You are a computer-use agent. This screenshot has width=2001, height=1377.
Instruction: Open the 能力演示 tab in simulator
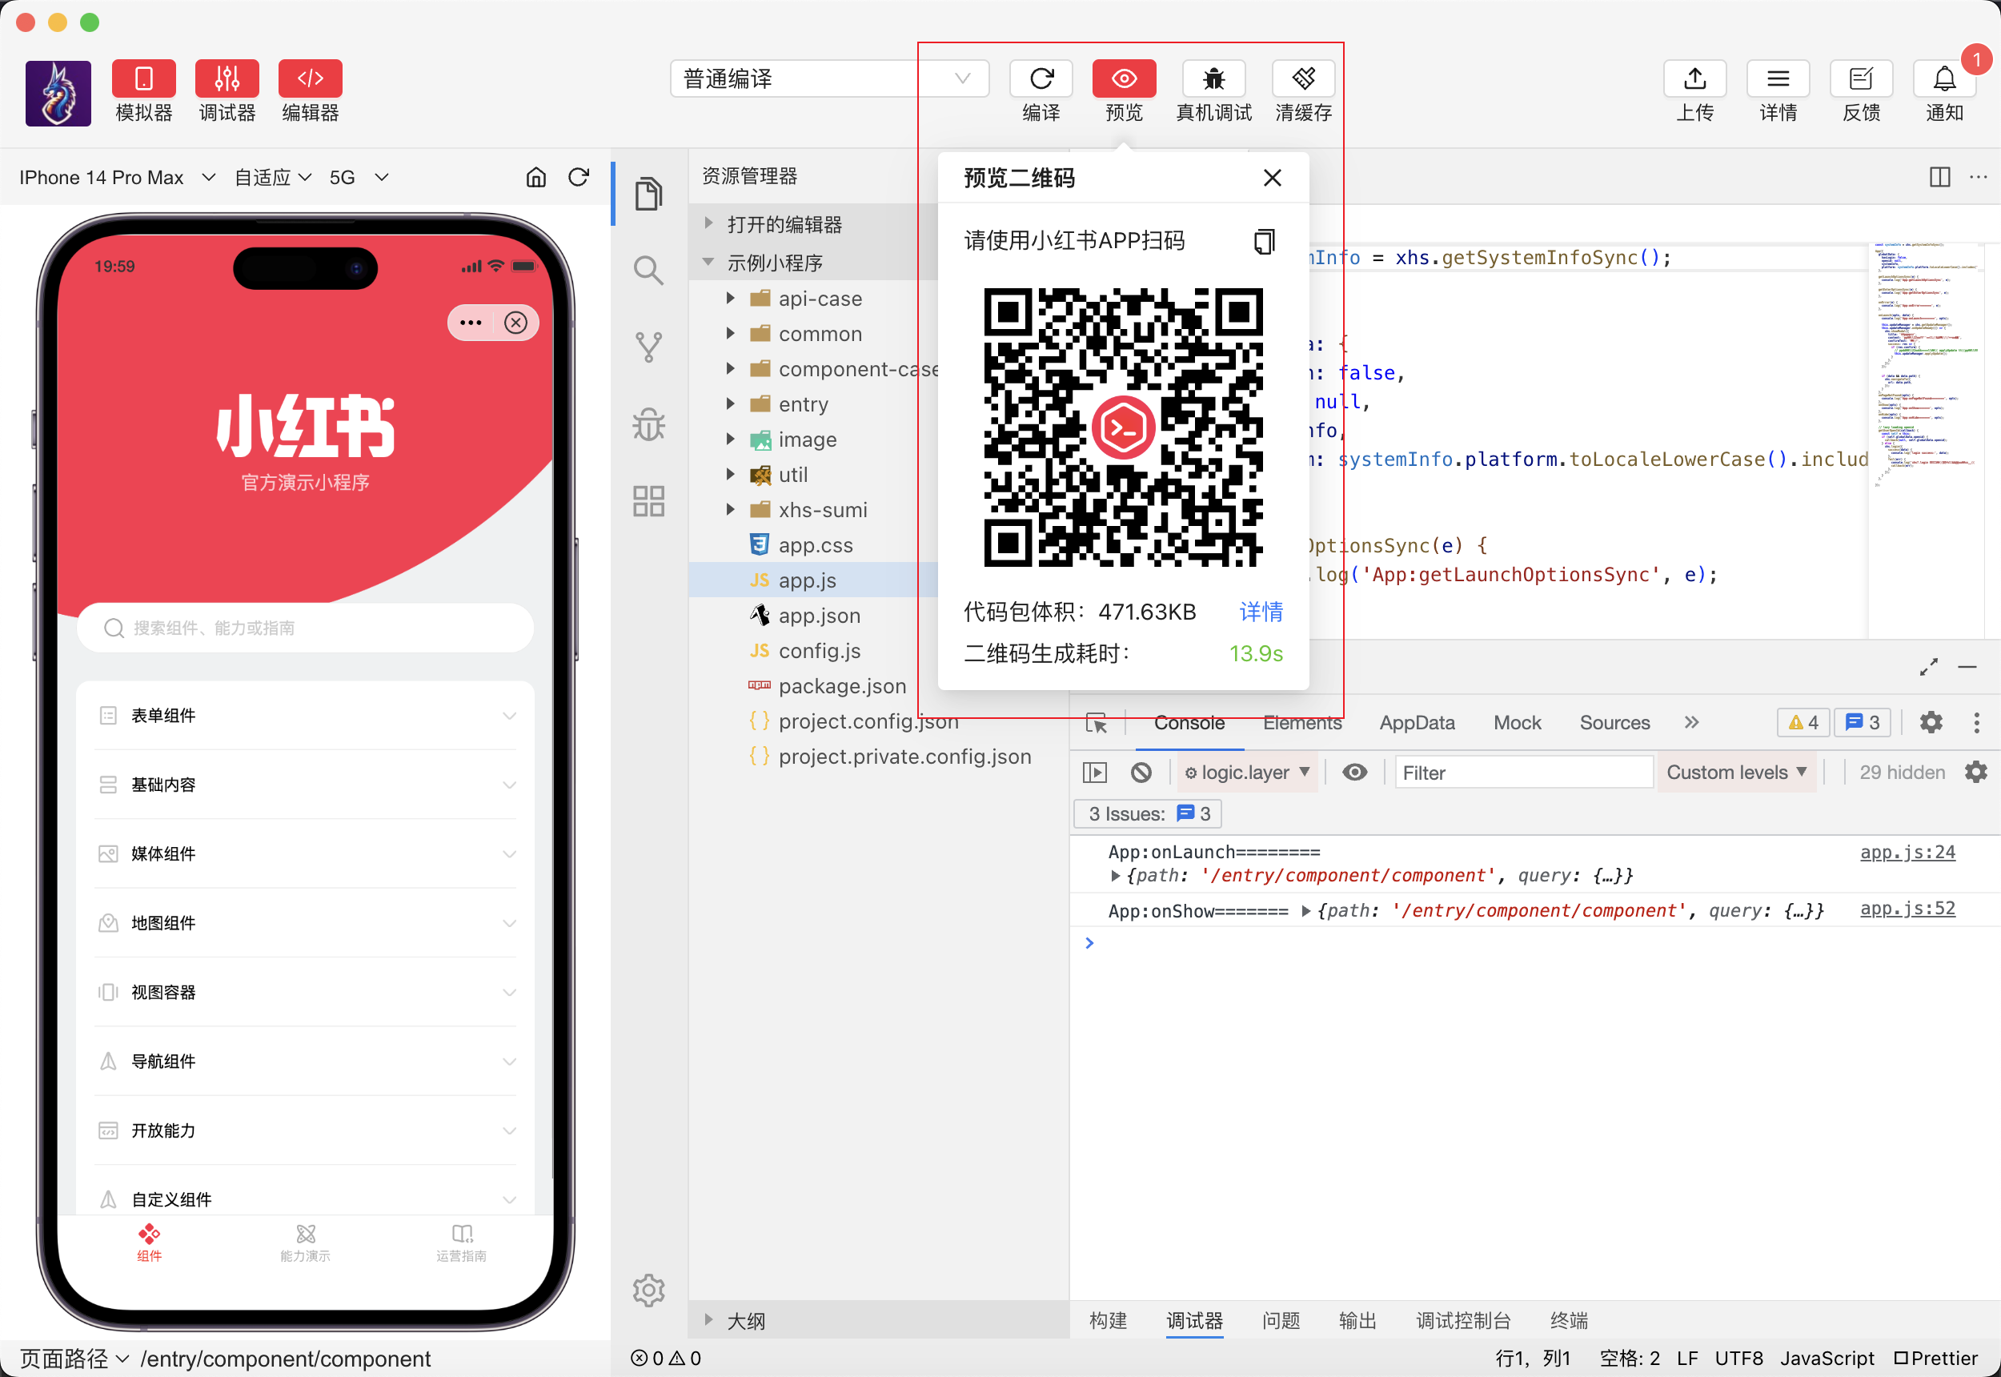pyautogui.click(x=305, y=1243)
